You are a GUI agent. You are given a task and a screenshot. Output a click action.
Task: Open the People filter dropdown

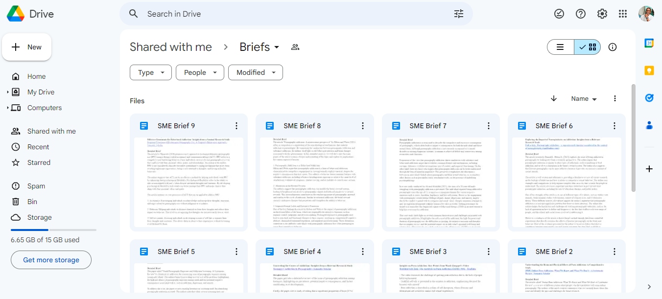point(200,72)
